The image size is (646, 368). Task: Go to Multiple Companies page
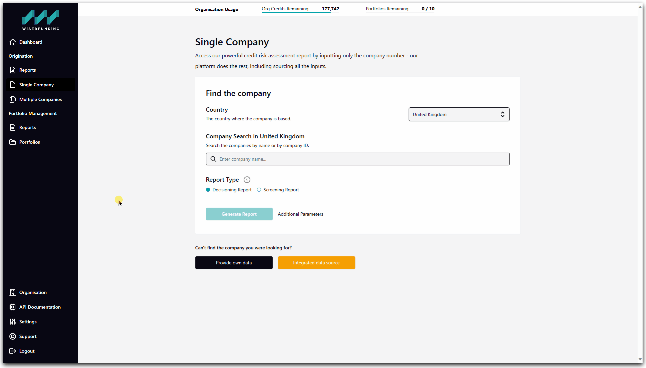(41, 99)
